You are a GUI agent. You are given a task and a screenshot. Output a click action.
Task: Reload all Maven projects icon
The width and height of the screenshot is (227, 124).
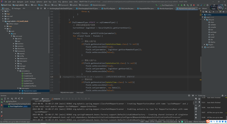(203, 12)
